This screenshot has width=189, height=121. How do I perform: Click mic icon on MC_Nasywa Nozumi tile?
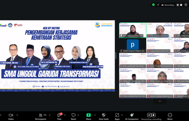tap(121, 36)
